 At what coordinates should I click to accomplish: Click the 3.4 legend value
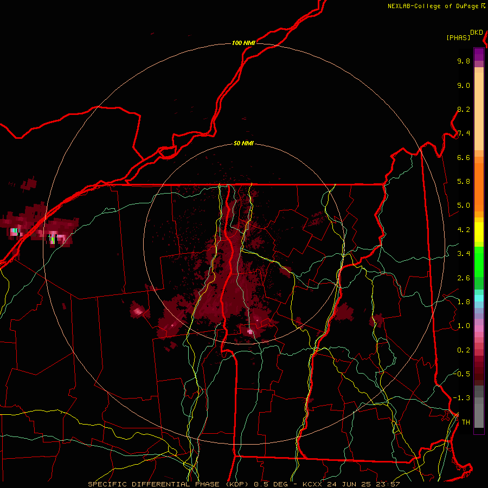(464, 254)
